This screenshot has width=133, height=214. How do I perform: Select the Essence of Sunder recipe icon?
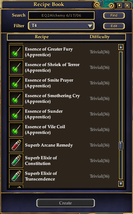click(16, 114)
